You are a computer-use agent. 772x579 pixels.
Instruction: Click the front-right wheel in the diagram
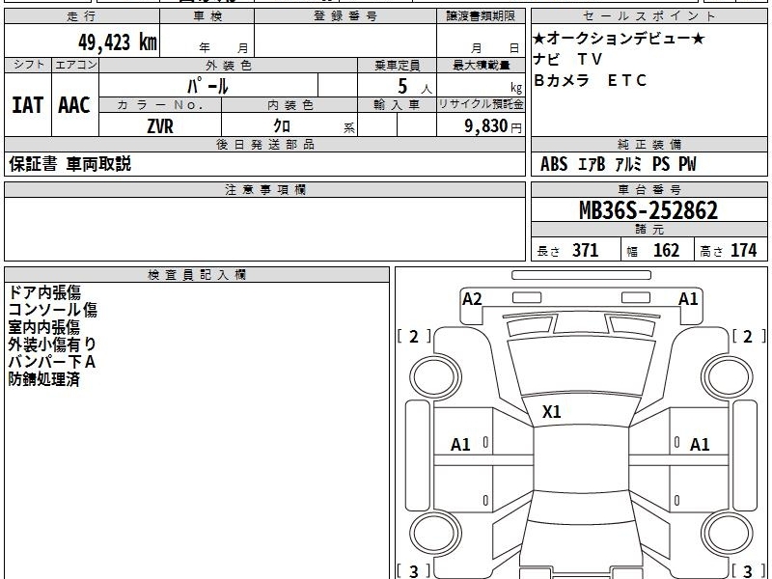point(728,377)
